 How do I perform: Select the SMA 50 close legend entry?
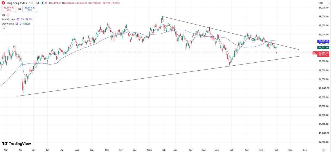pos(8,19)
